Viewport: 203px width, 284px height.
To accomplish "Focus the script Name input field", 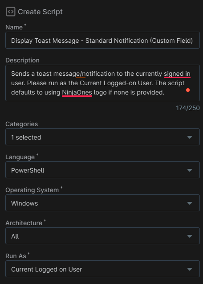I will click(x=102, y=40).
